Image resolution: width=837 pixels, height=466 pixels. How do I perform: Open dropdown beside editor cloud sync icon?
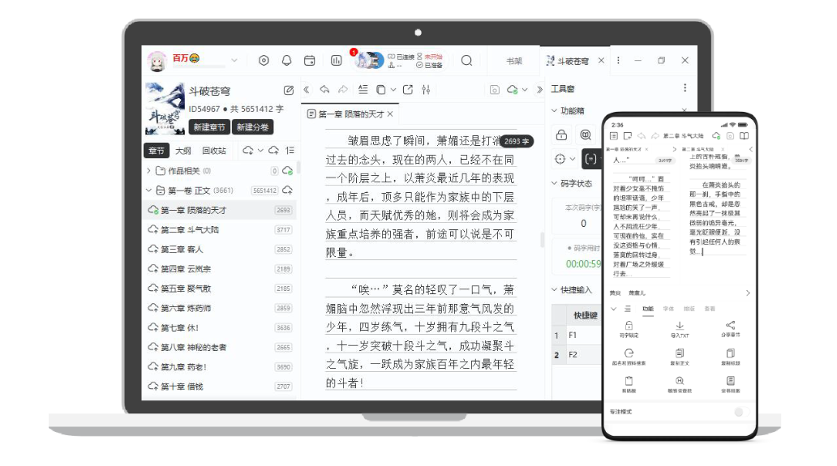525,90
